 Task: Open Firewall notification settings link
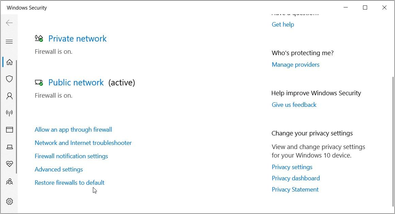71,156
